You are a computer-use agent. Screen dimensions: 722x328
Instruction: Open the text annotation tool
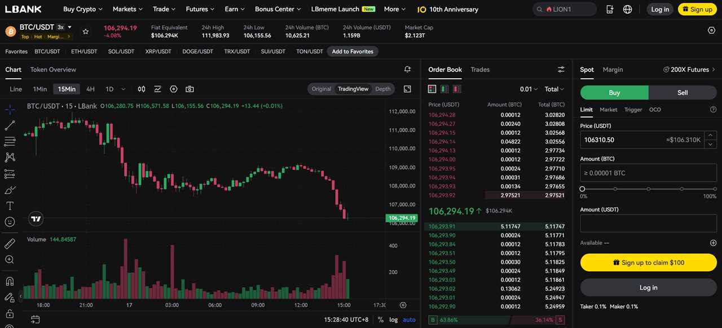pos(10,205)
